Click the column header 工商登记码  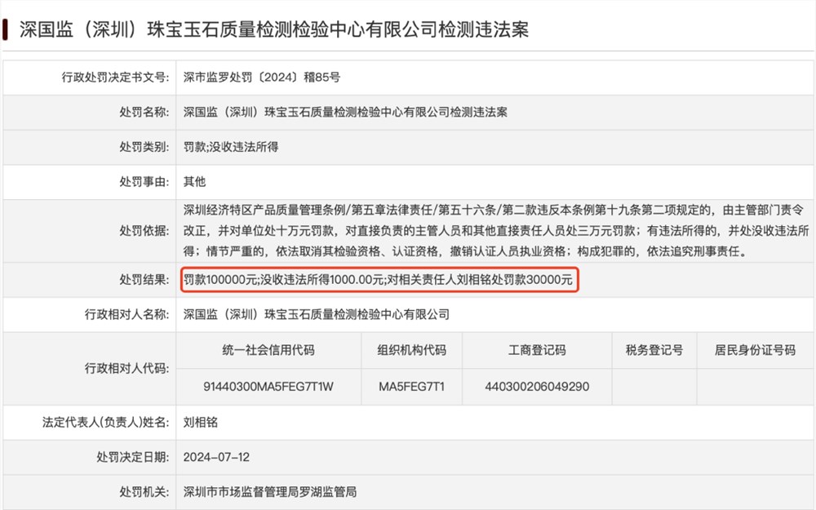click(x=537, y=351)
